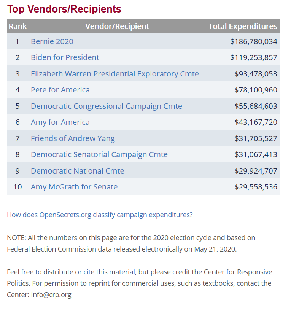
Task: Click the Total Expenditures column header
Action: pyautogui.click(x=243, y=26)
